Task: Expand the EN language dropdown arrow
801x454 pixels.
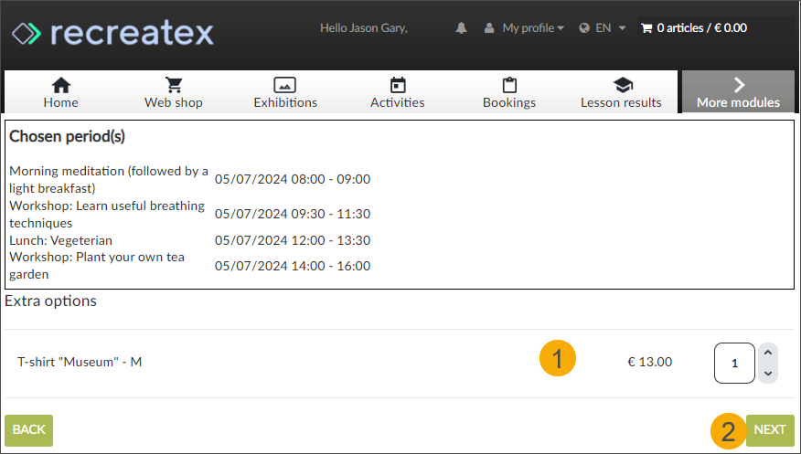Action: (x=622, y=28)
